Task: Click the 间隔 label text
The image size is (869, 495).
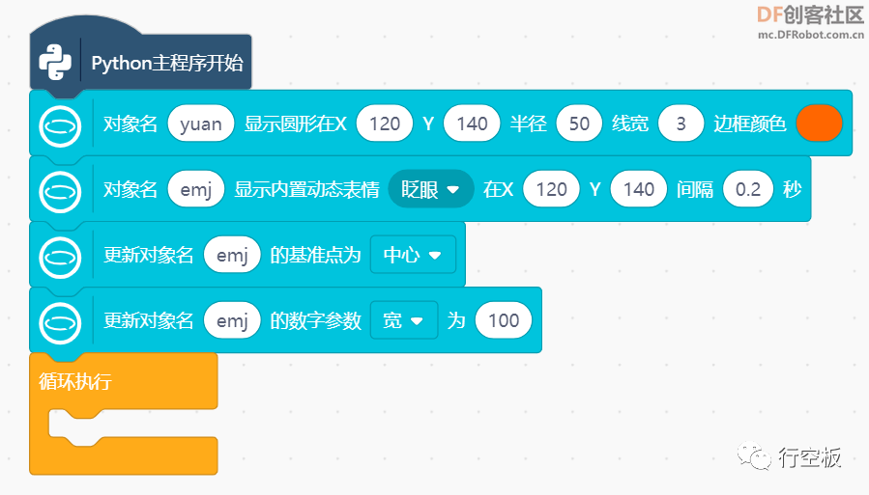Action: tap(695, 190)
